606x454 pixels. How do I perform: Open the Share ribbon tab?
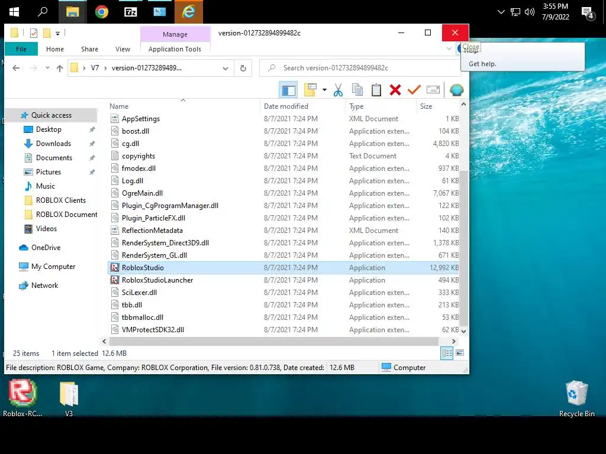click(x=90, y=49)
